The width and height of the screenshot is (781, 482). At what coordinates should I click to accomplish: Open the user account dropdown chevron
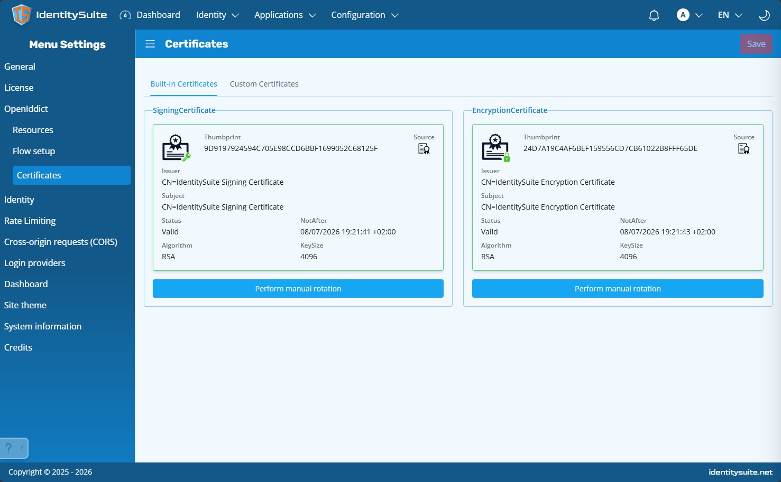point(699,15)
